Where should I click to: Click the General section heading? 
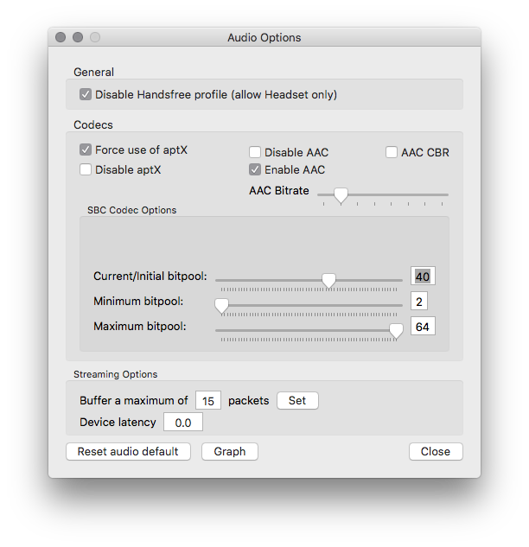click(93, 73)
